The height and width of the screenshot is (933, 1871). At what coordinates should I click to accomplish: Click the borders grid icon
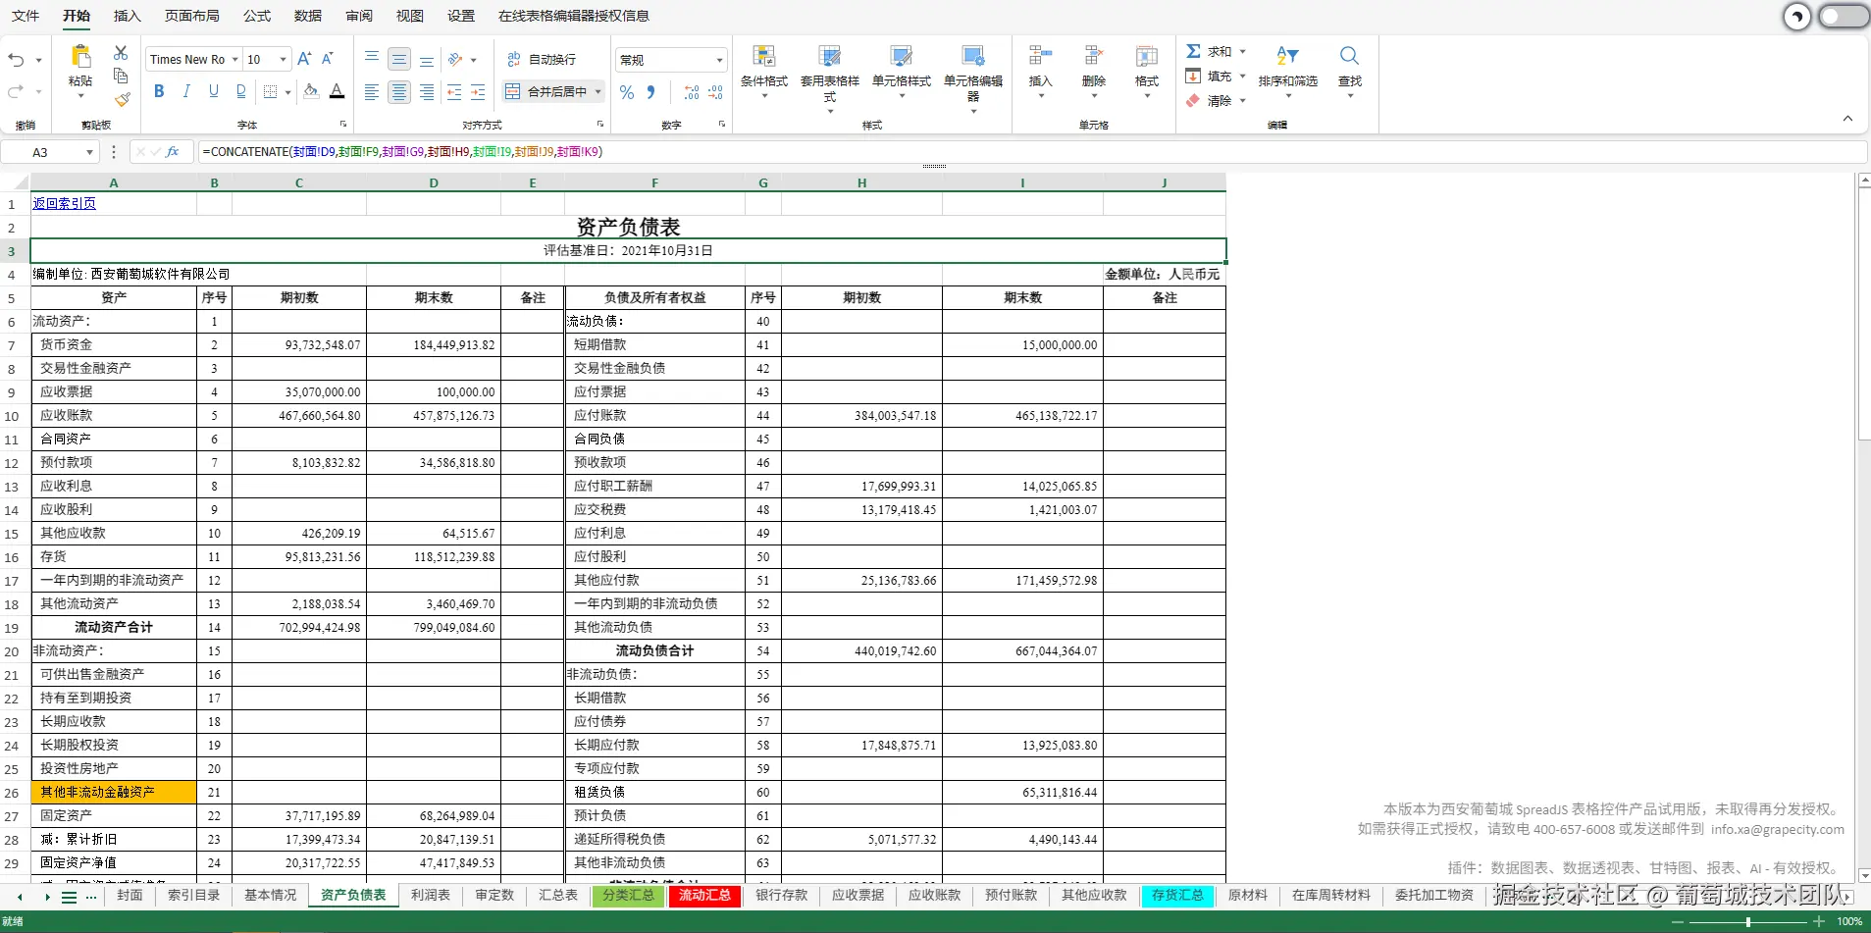pyautogui.click(x=271, y=91)
